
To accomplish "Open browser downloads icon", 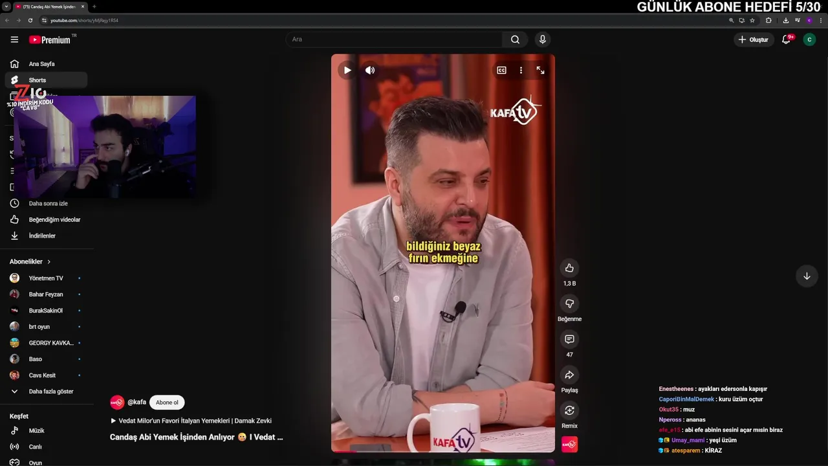I will (785, 20).
